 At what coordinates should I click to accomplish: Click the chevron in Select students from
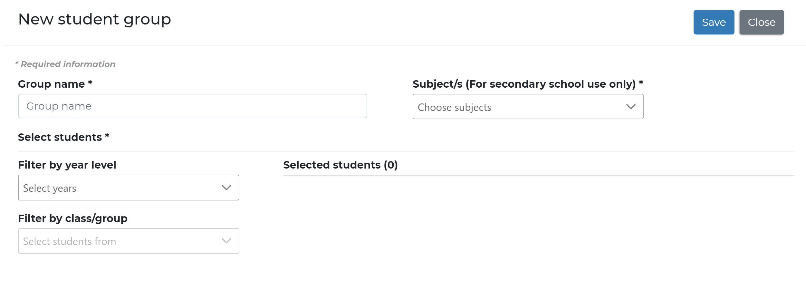tap(226, 241)
